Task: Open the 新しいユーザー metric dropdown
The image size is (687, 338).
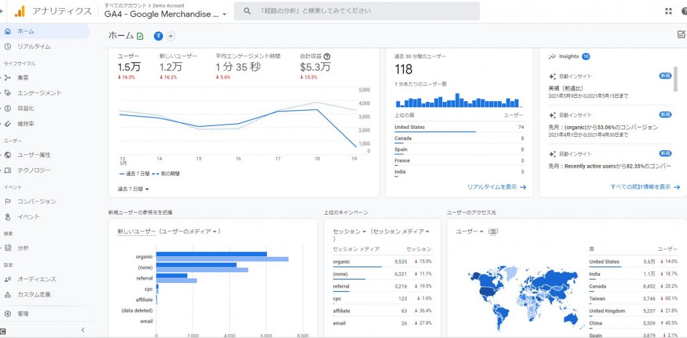Action: 137,231
